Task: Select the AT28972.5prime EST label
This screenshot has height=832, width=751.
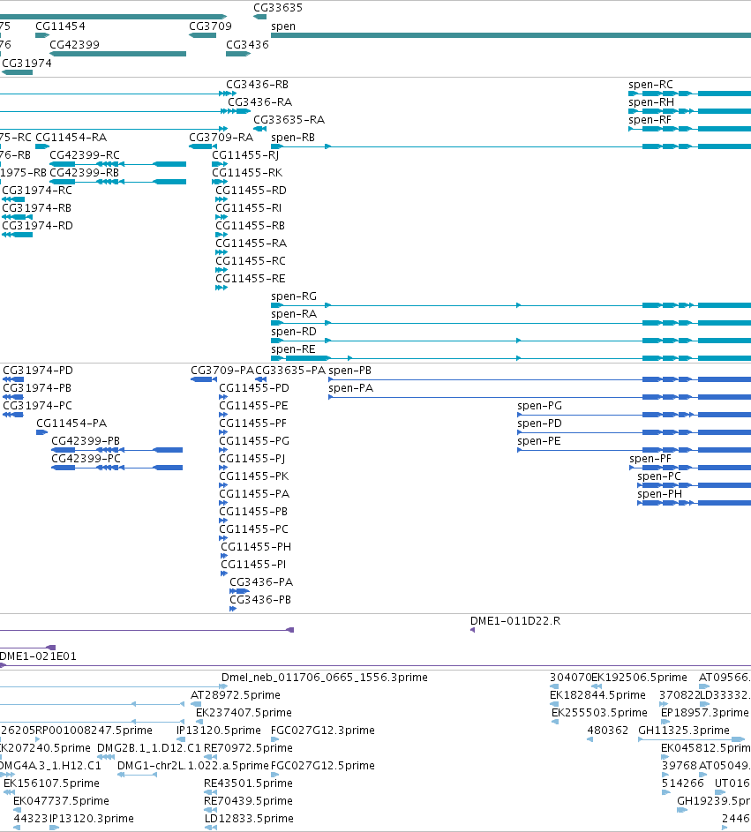Action: [235, 695]
